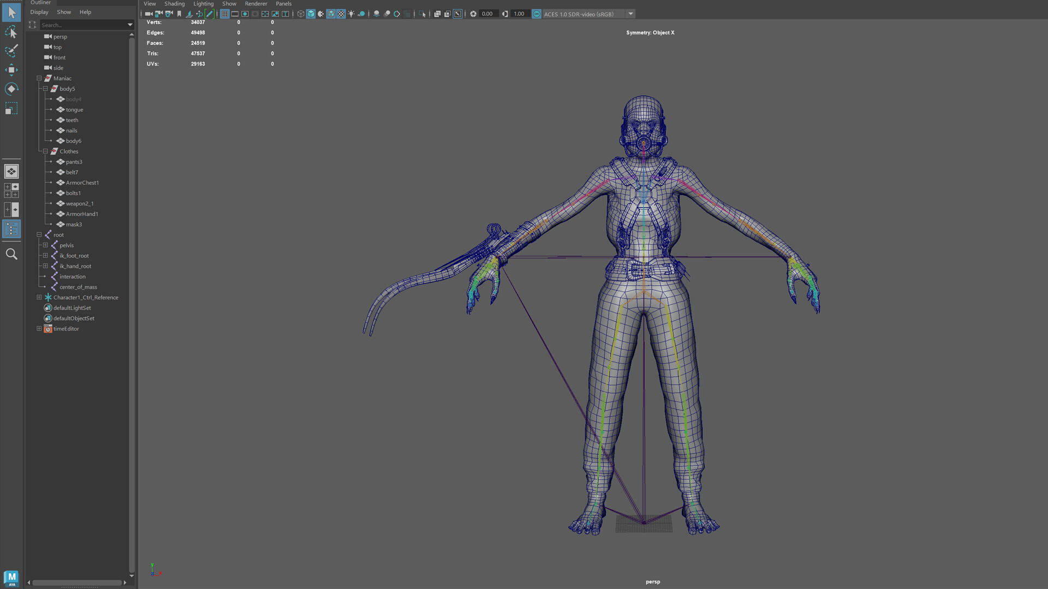Toggle the safe title icon
Screen dimensions: 1048x589
click(285, 14)
